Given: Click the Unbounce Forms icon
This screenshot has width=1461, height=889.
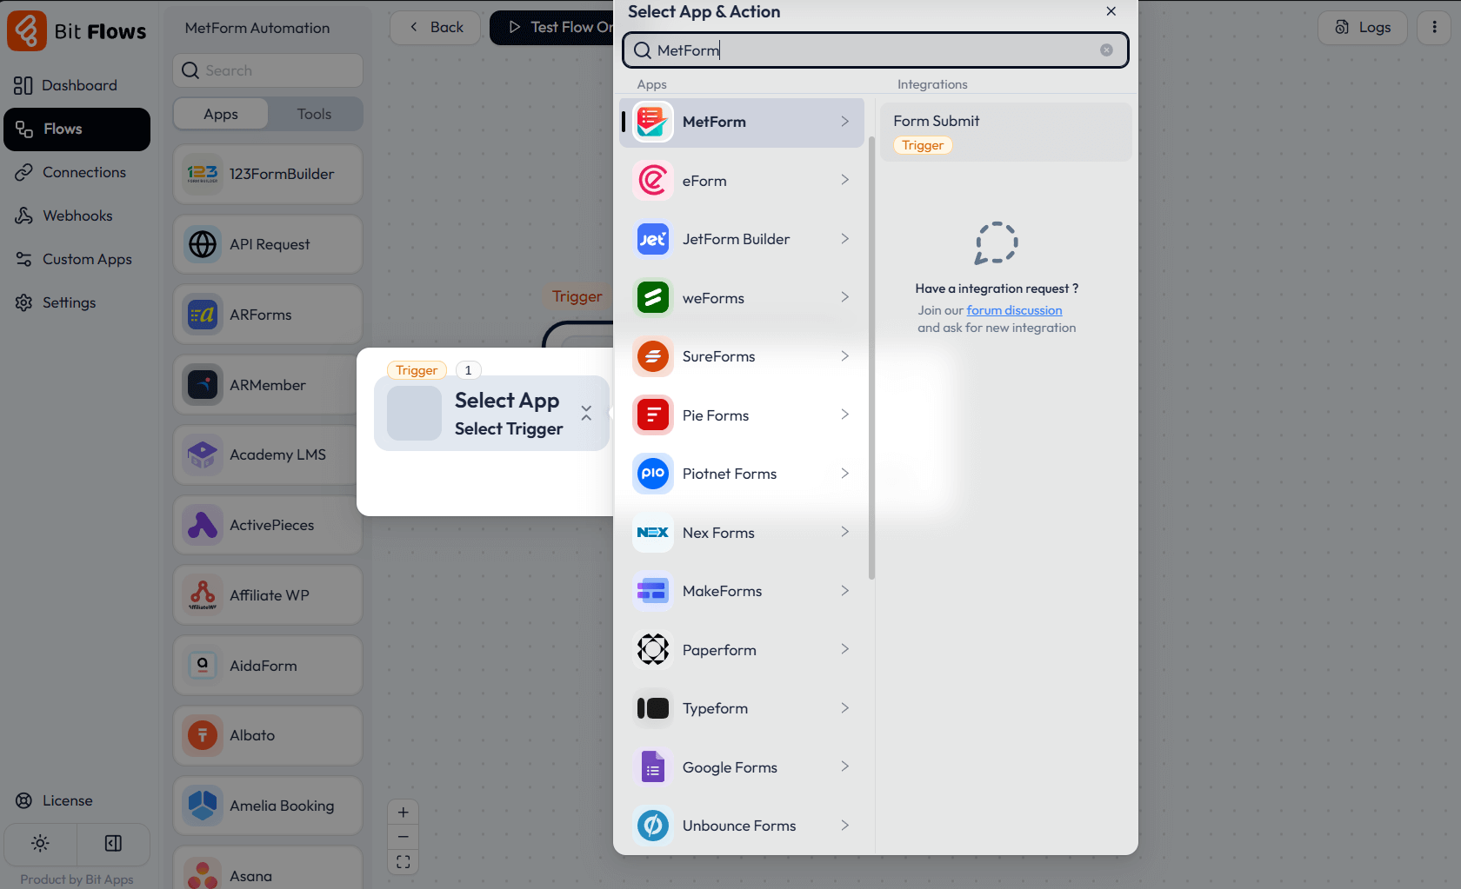Looking at the screenshot, I should coord(652,826).
